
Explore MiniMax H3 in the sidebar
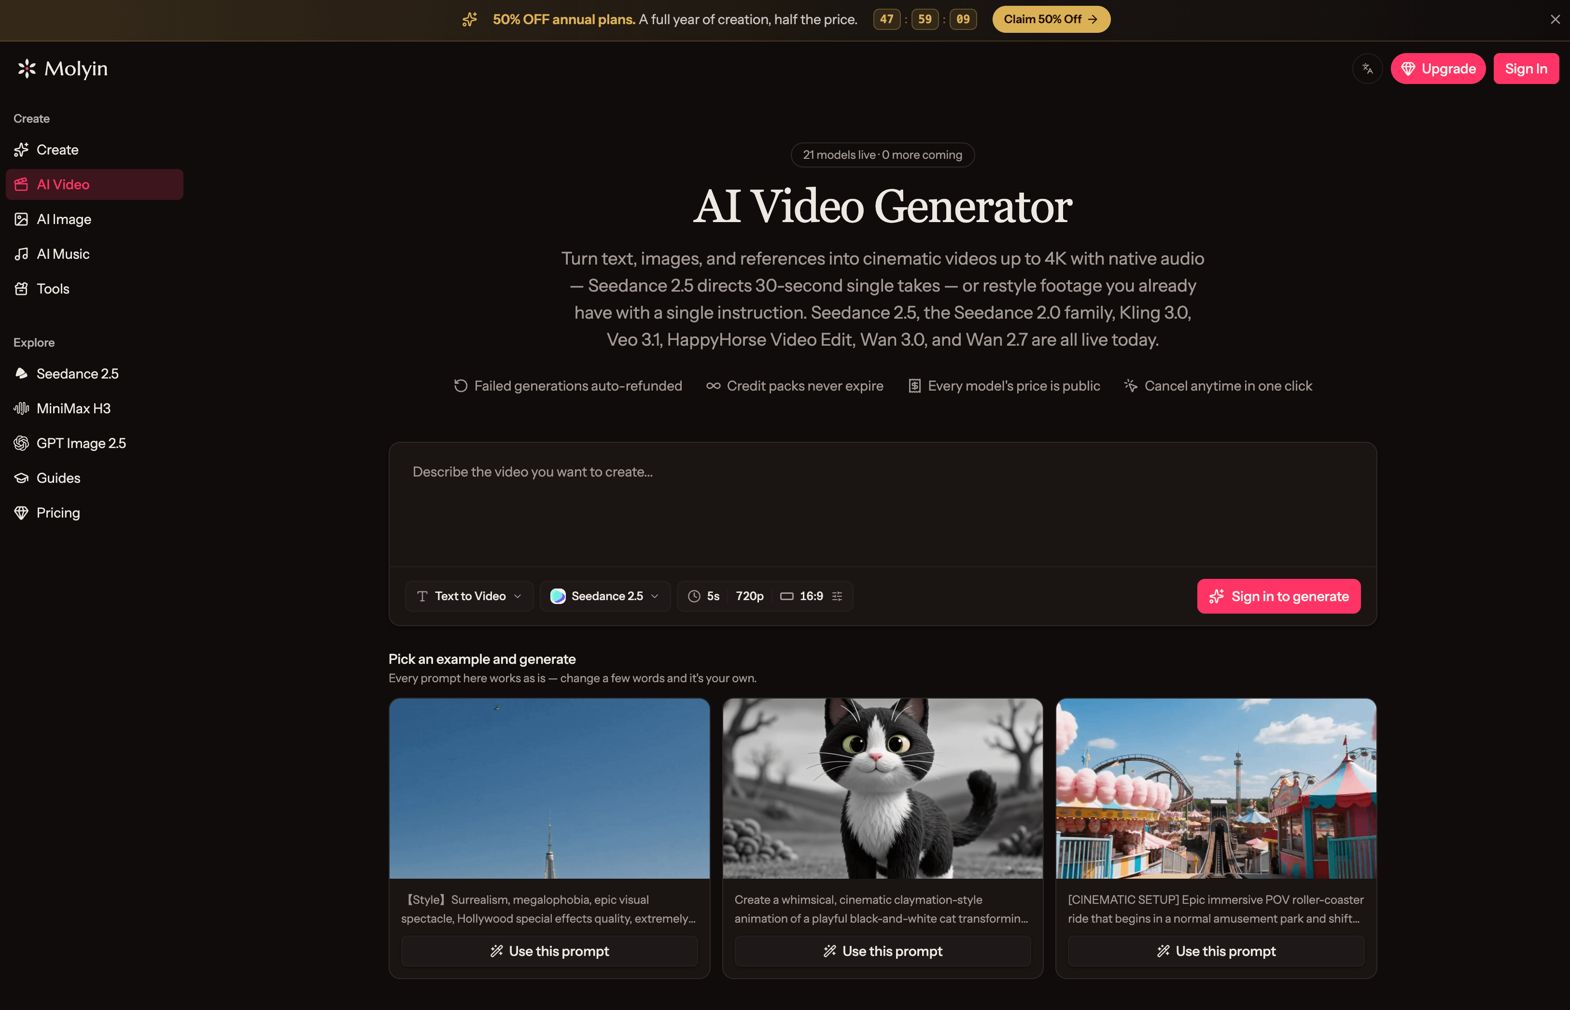[95, 408]
